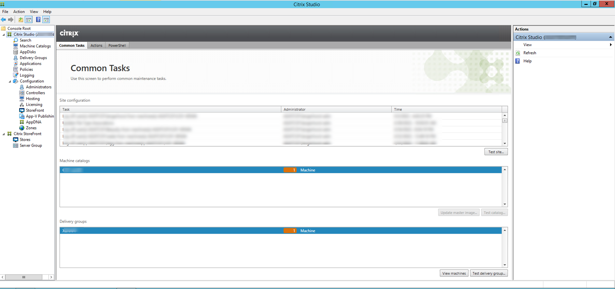Click the Server Group icon in tree
615x289 pixels.
tap(16, 146)
